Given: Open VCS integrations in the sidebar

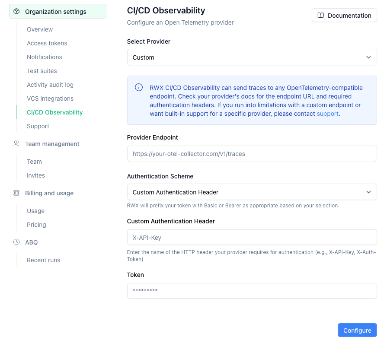Looking at the screenshot, I should [x=50, y=99].
